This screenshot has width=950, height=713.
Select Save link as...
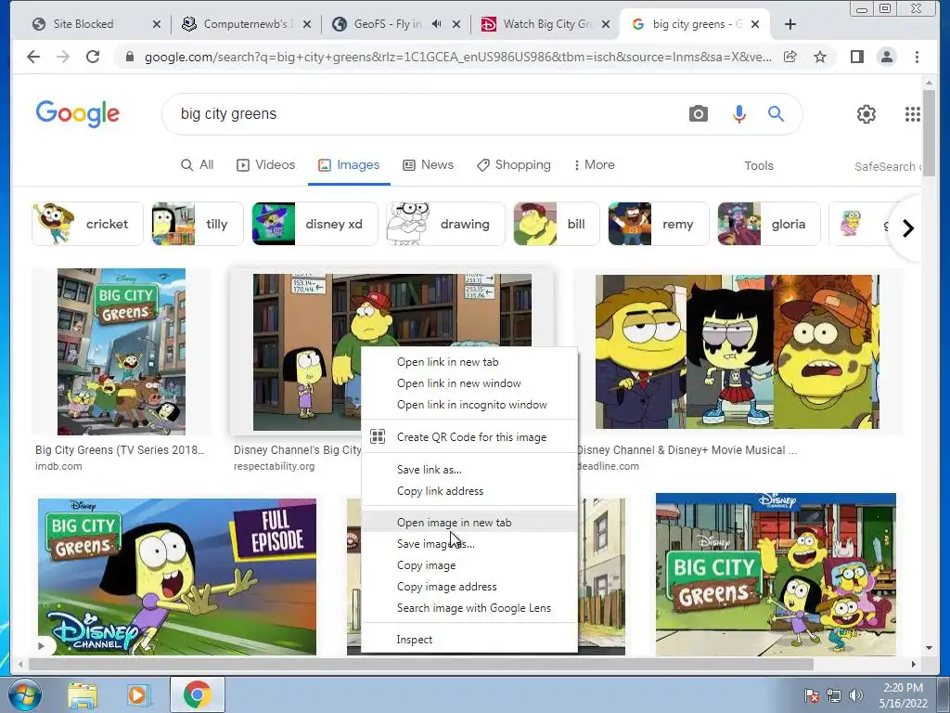click(469, 469)
